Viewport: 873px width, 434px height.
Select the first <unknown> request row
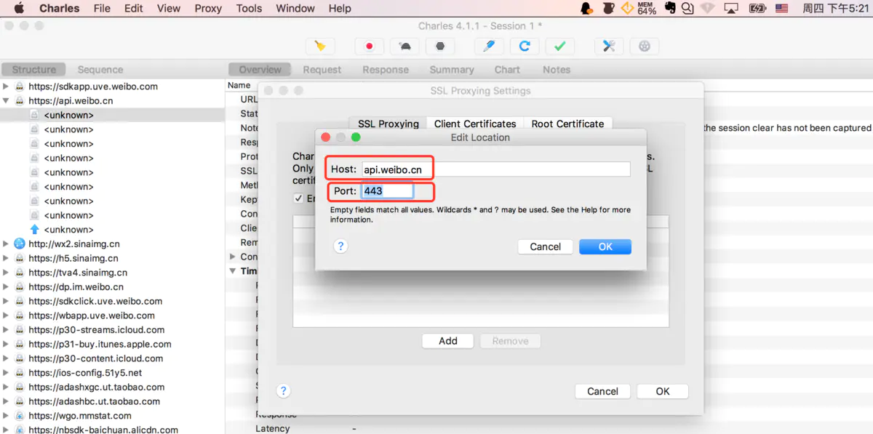(x=112, y=115)
